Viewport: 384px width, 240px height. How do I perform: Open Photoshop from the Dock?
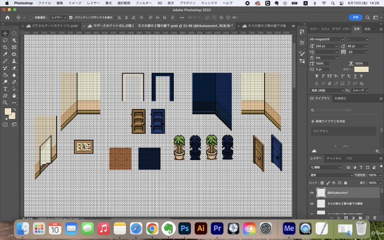(x=185, y=229)
